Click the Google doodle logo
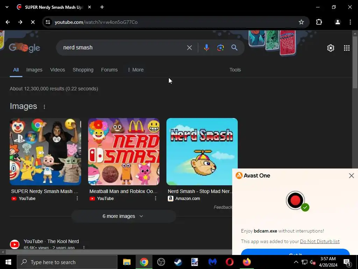The image size is (358, 269). click(x=24, y=48)
